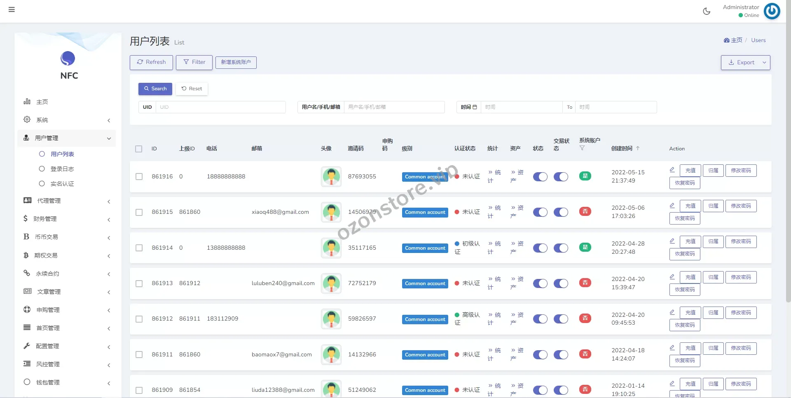The width and height of the screenshot is (791, 398).
Task: Click the home dashboard icon in breadcrumb
Action: pos(727,40)
